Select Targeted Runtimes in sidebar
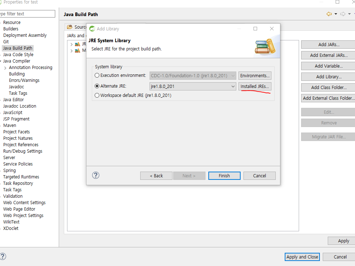 coord(21,177)
